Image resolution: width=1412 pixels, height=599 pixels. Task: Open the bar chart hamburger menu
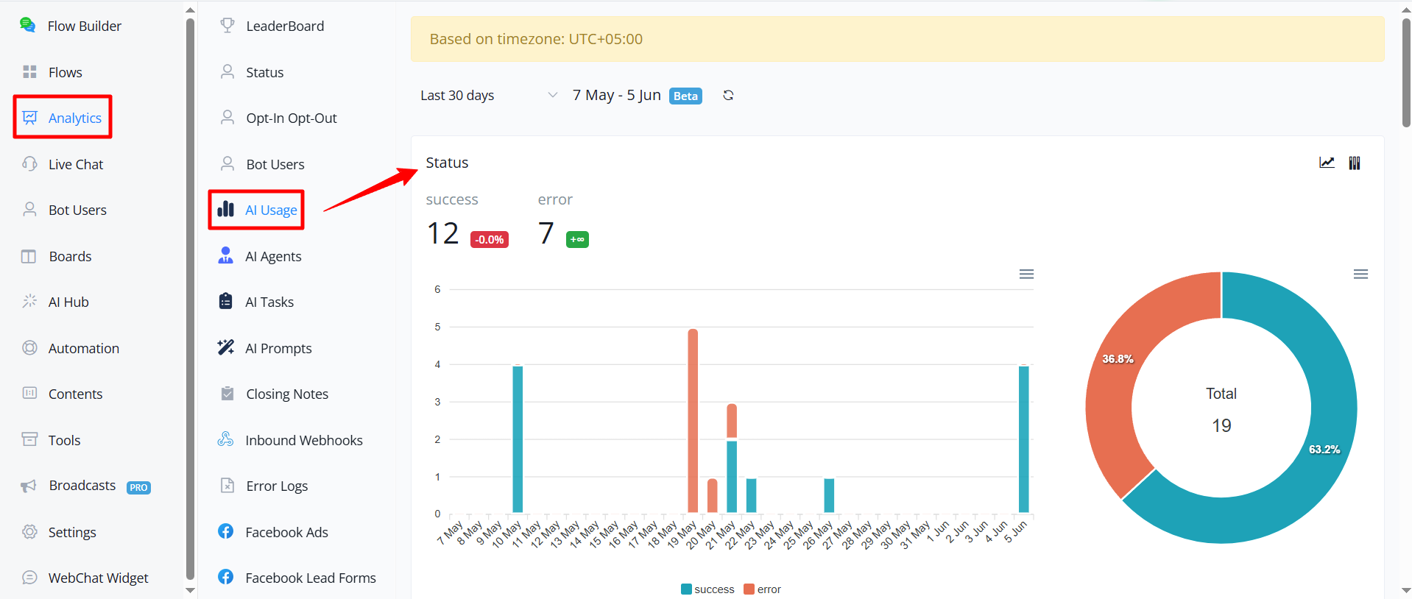(1026, 274)
